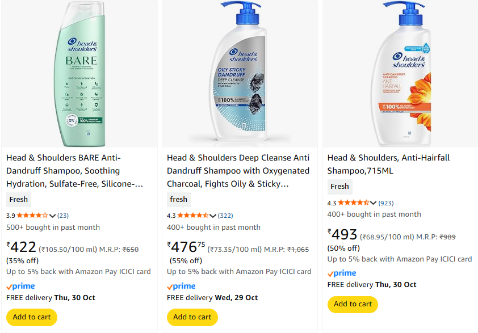Click the 3.9 star rating icons
This screenshot has height=333, width=478.
click(x=32, y=216)
